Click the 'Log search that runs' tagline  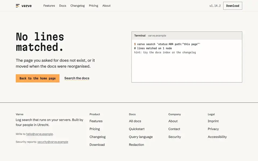[49, 122]
